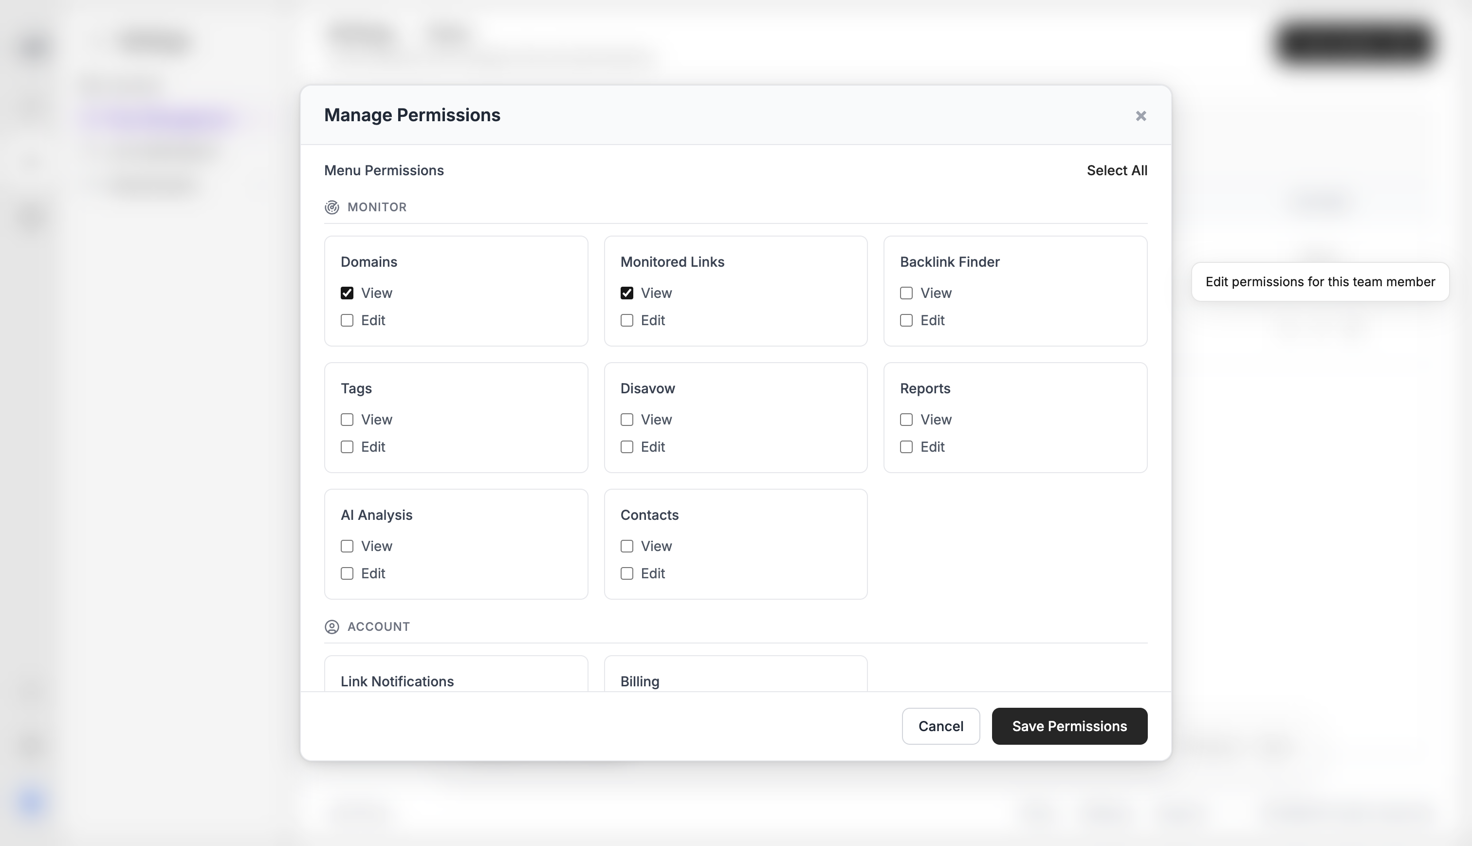Click the Backlink Finder card title
The width and height of the screenshot is (1472, 846).
click(950, 262)
